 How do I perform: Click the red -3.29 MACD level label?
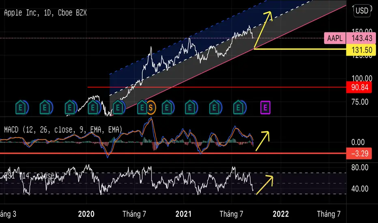(360, 153)
